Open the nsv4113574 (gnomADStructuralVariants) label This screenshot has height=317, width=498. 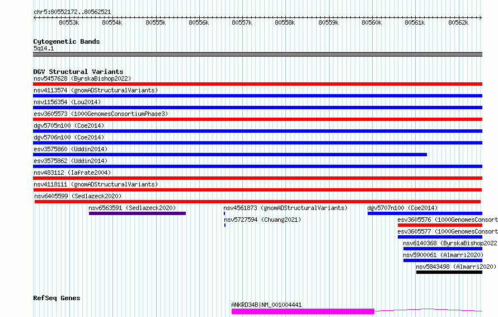point(96,90)
